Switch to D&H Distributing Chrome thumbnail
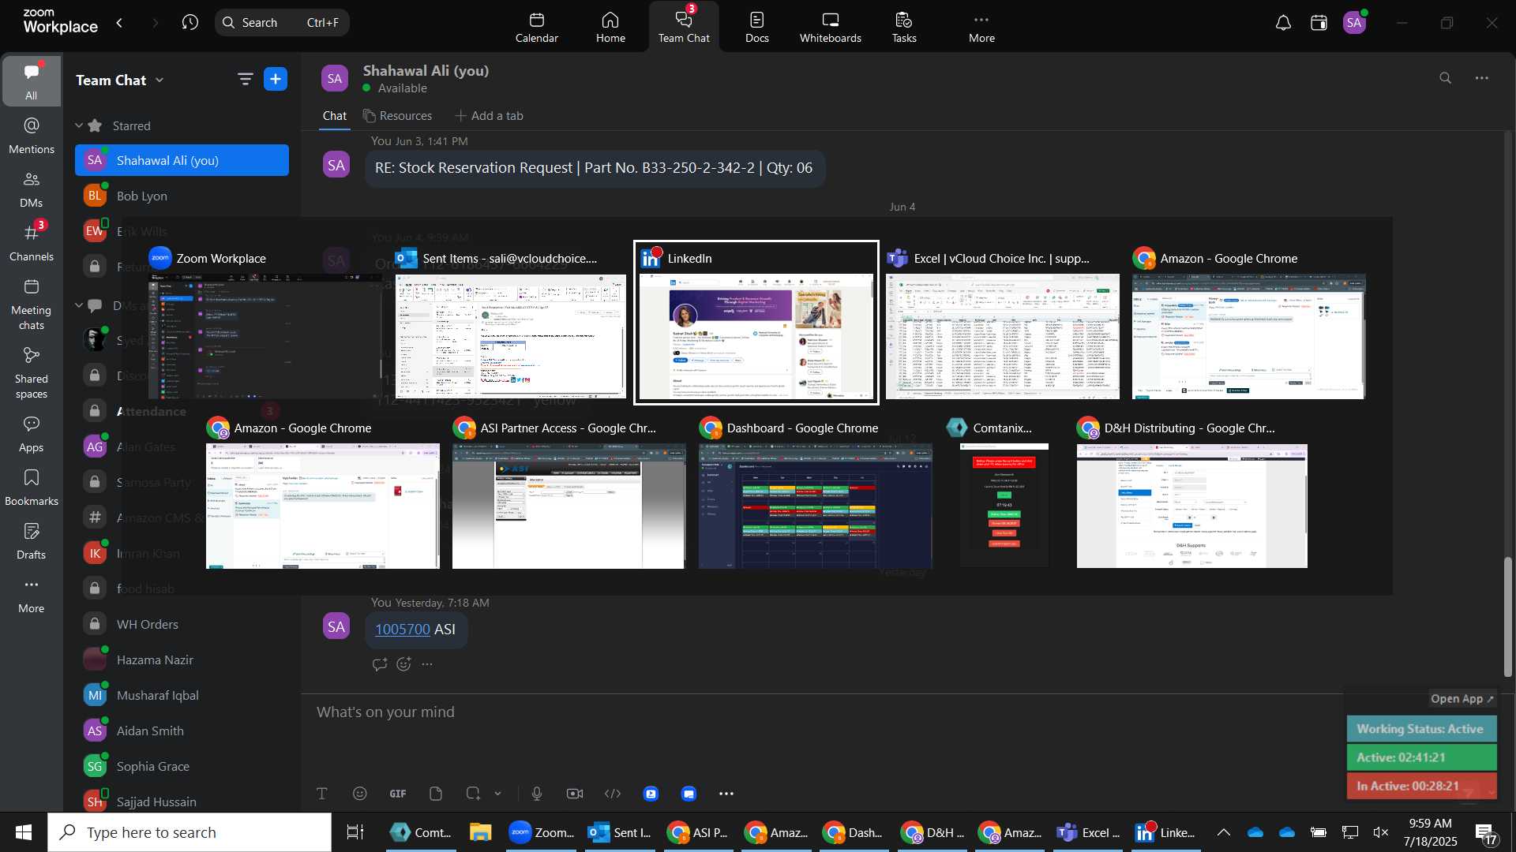1516x852 pixels. tap(1192, 492)
